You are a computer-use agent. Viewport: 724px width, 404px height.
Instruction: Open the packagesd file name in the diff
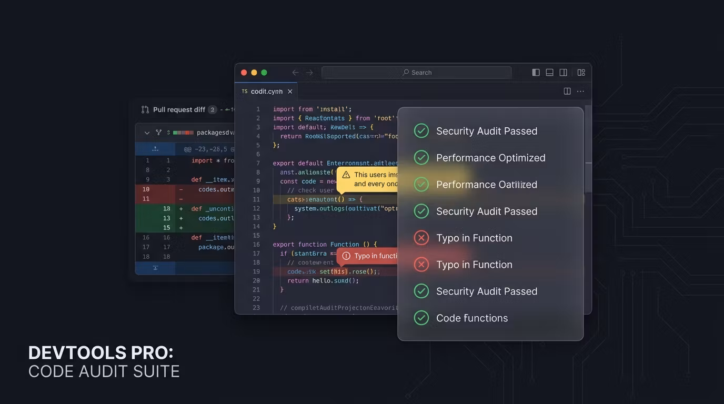click(x=215, y=133)
